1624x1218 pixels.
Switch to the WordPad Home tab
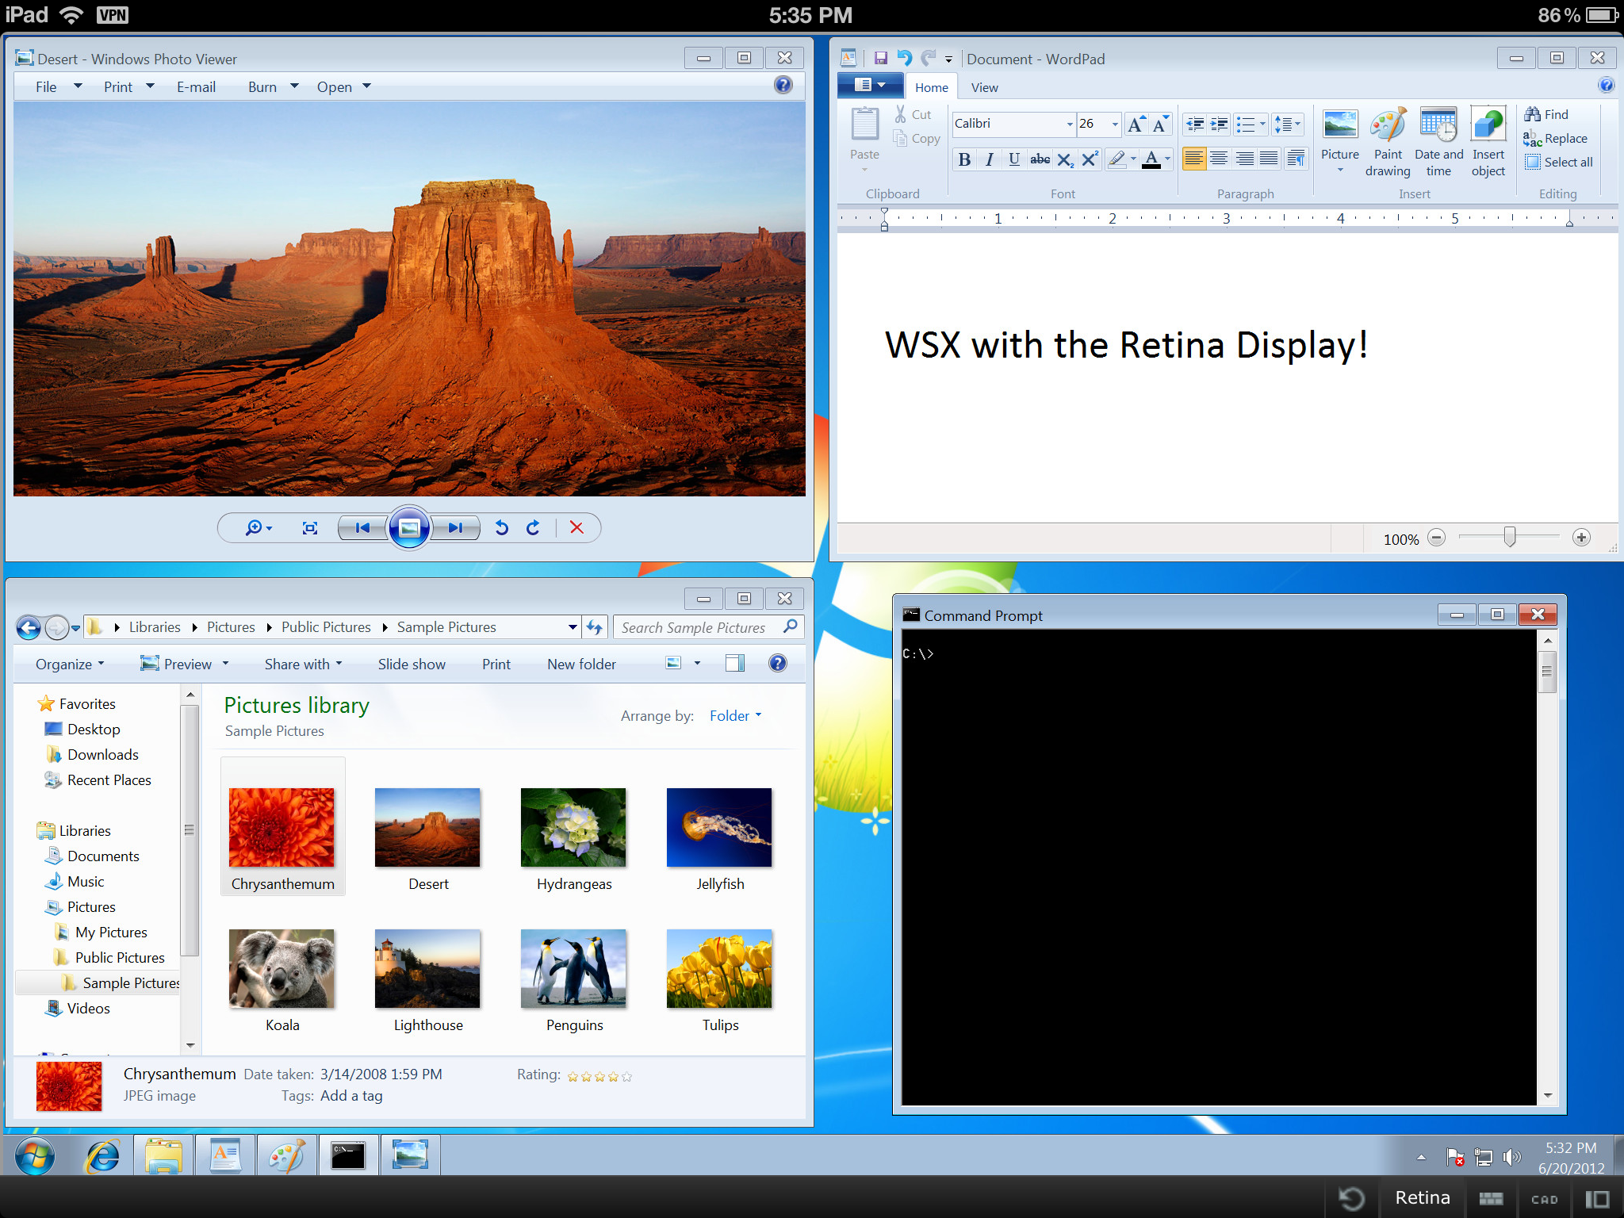click(x=931, y=87)
